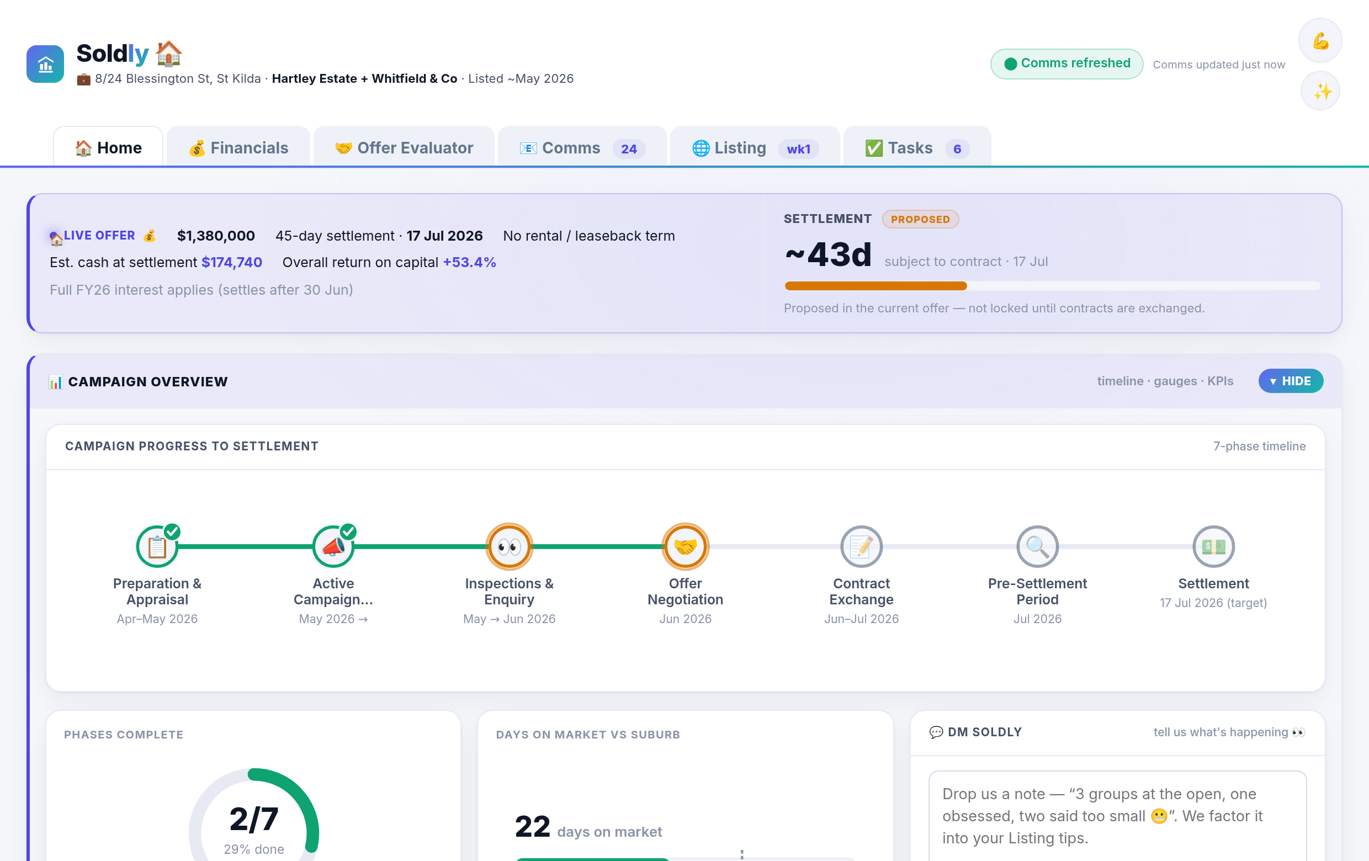
Task: Click the briefcase icon before the address
Action: click(x=83, y=79)
